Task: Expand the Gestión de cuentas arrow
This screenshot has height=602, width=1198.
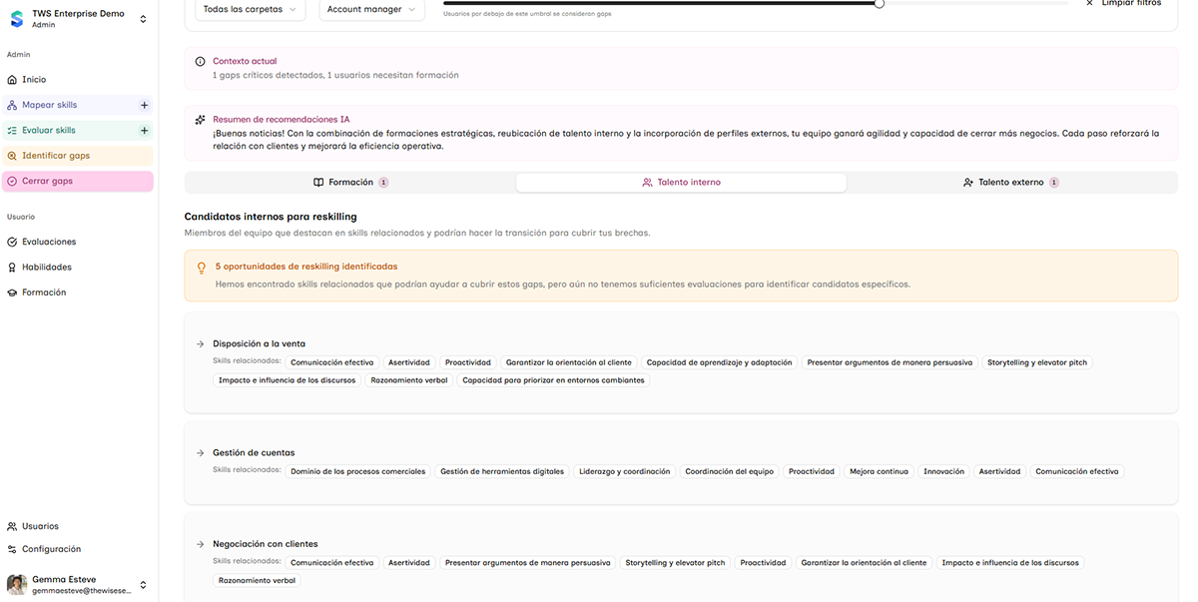Action: (x=200, y=453)
